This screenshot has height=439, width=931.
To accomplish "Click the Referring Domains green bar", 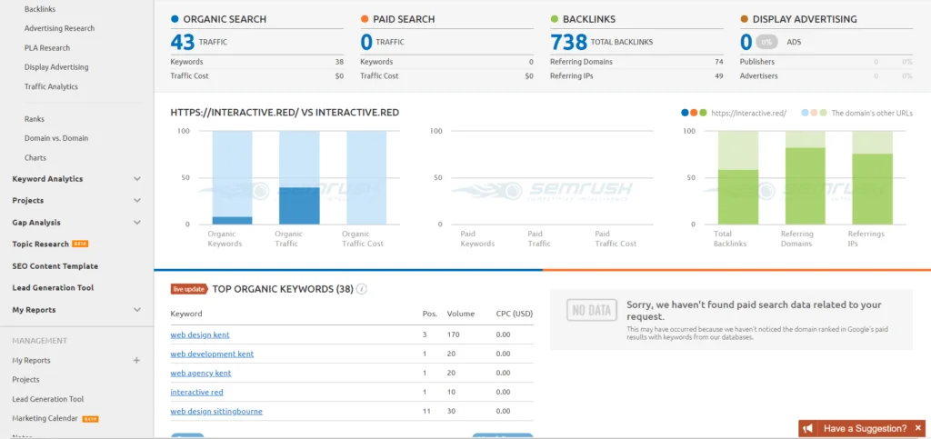I will (x=806, y=186).
